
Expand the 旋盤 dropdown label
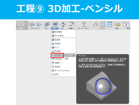pos(71,28)
